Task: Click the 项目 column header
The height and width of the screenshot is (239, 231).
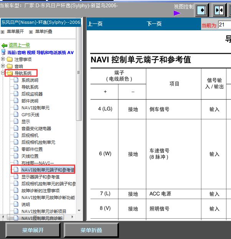Action: coord(174,84)
